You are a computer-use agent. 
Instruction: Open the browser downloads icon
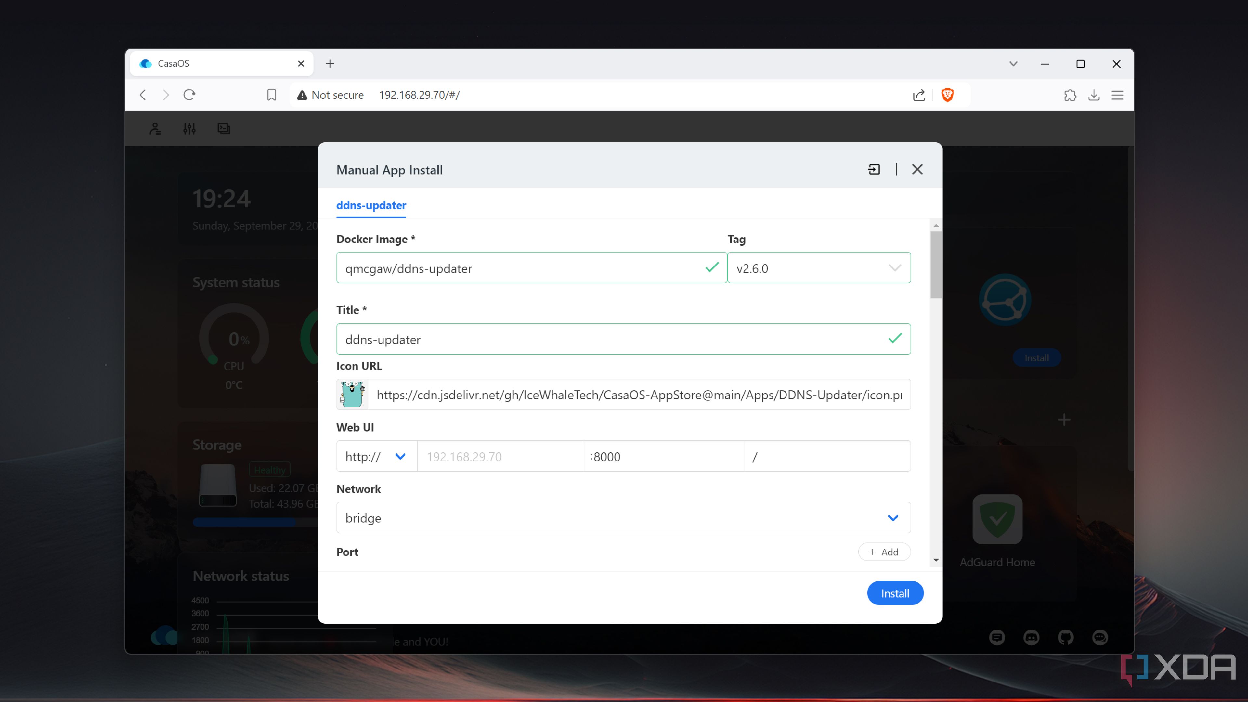point(1094,95)
